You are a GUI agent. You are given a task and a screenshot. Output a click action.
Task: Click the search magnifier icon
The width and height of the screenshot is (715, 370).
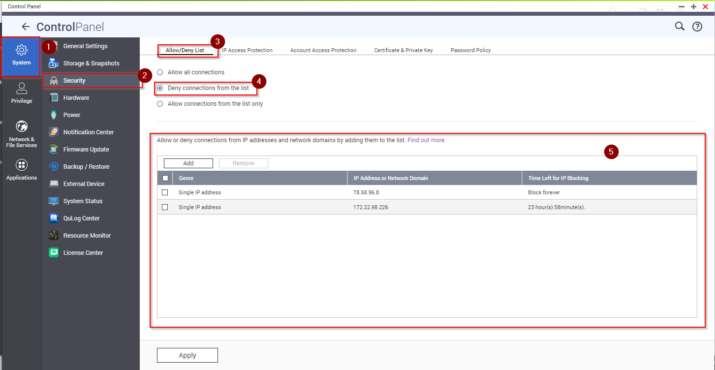click(x=680, y=27)
